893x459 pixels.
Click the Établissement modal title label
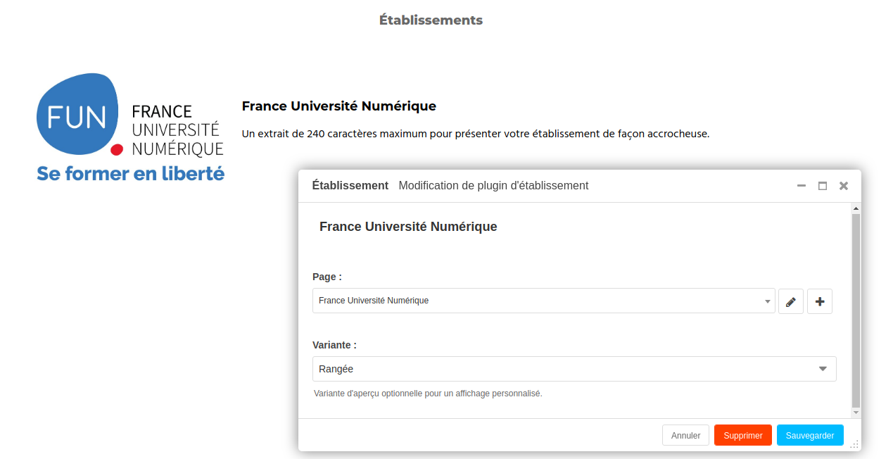(350, 186)
